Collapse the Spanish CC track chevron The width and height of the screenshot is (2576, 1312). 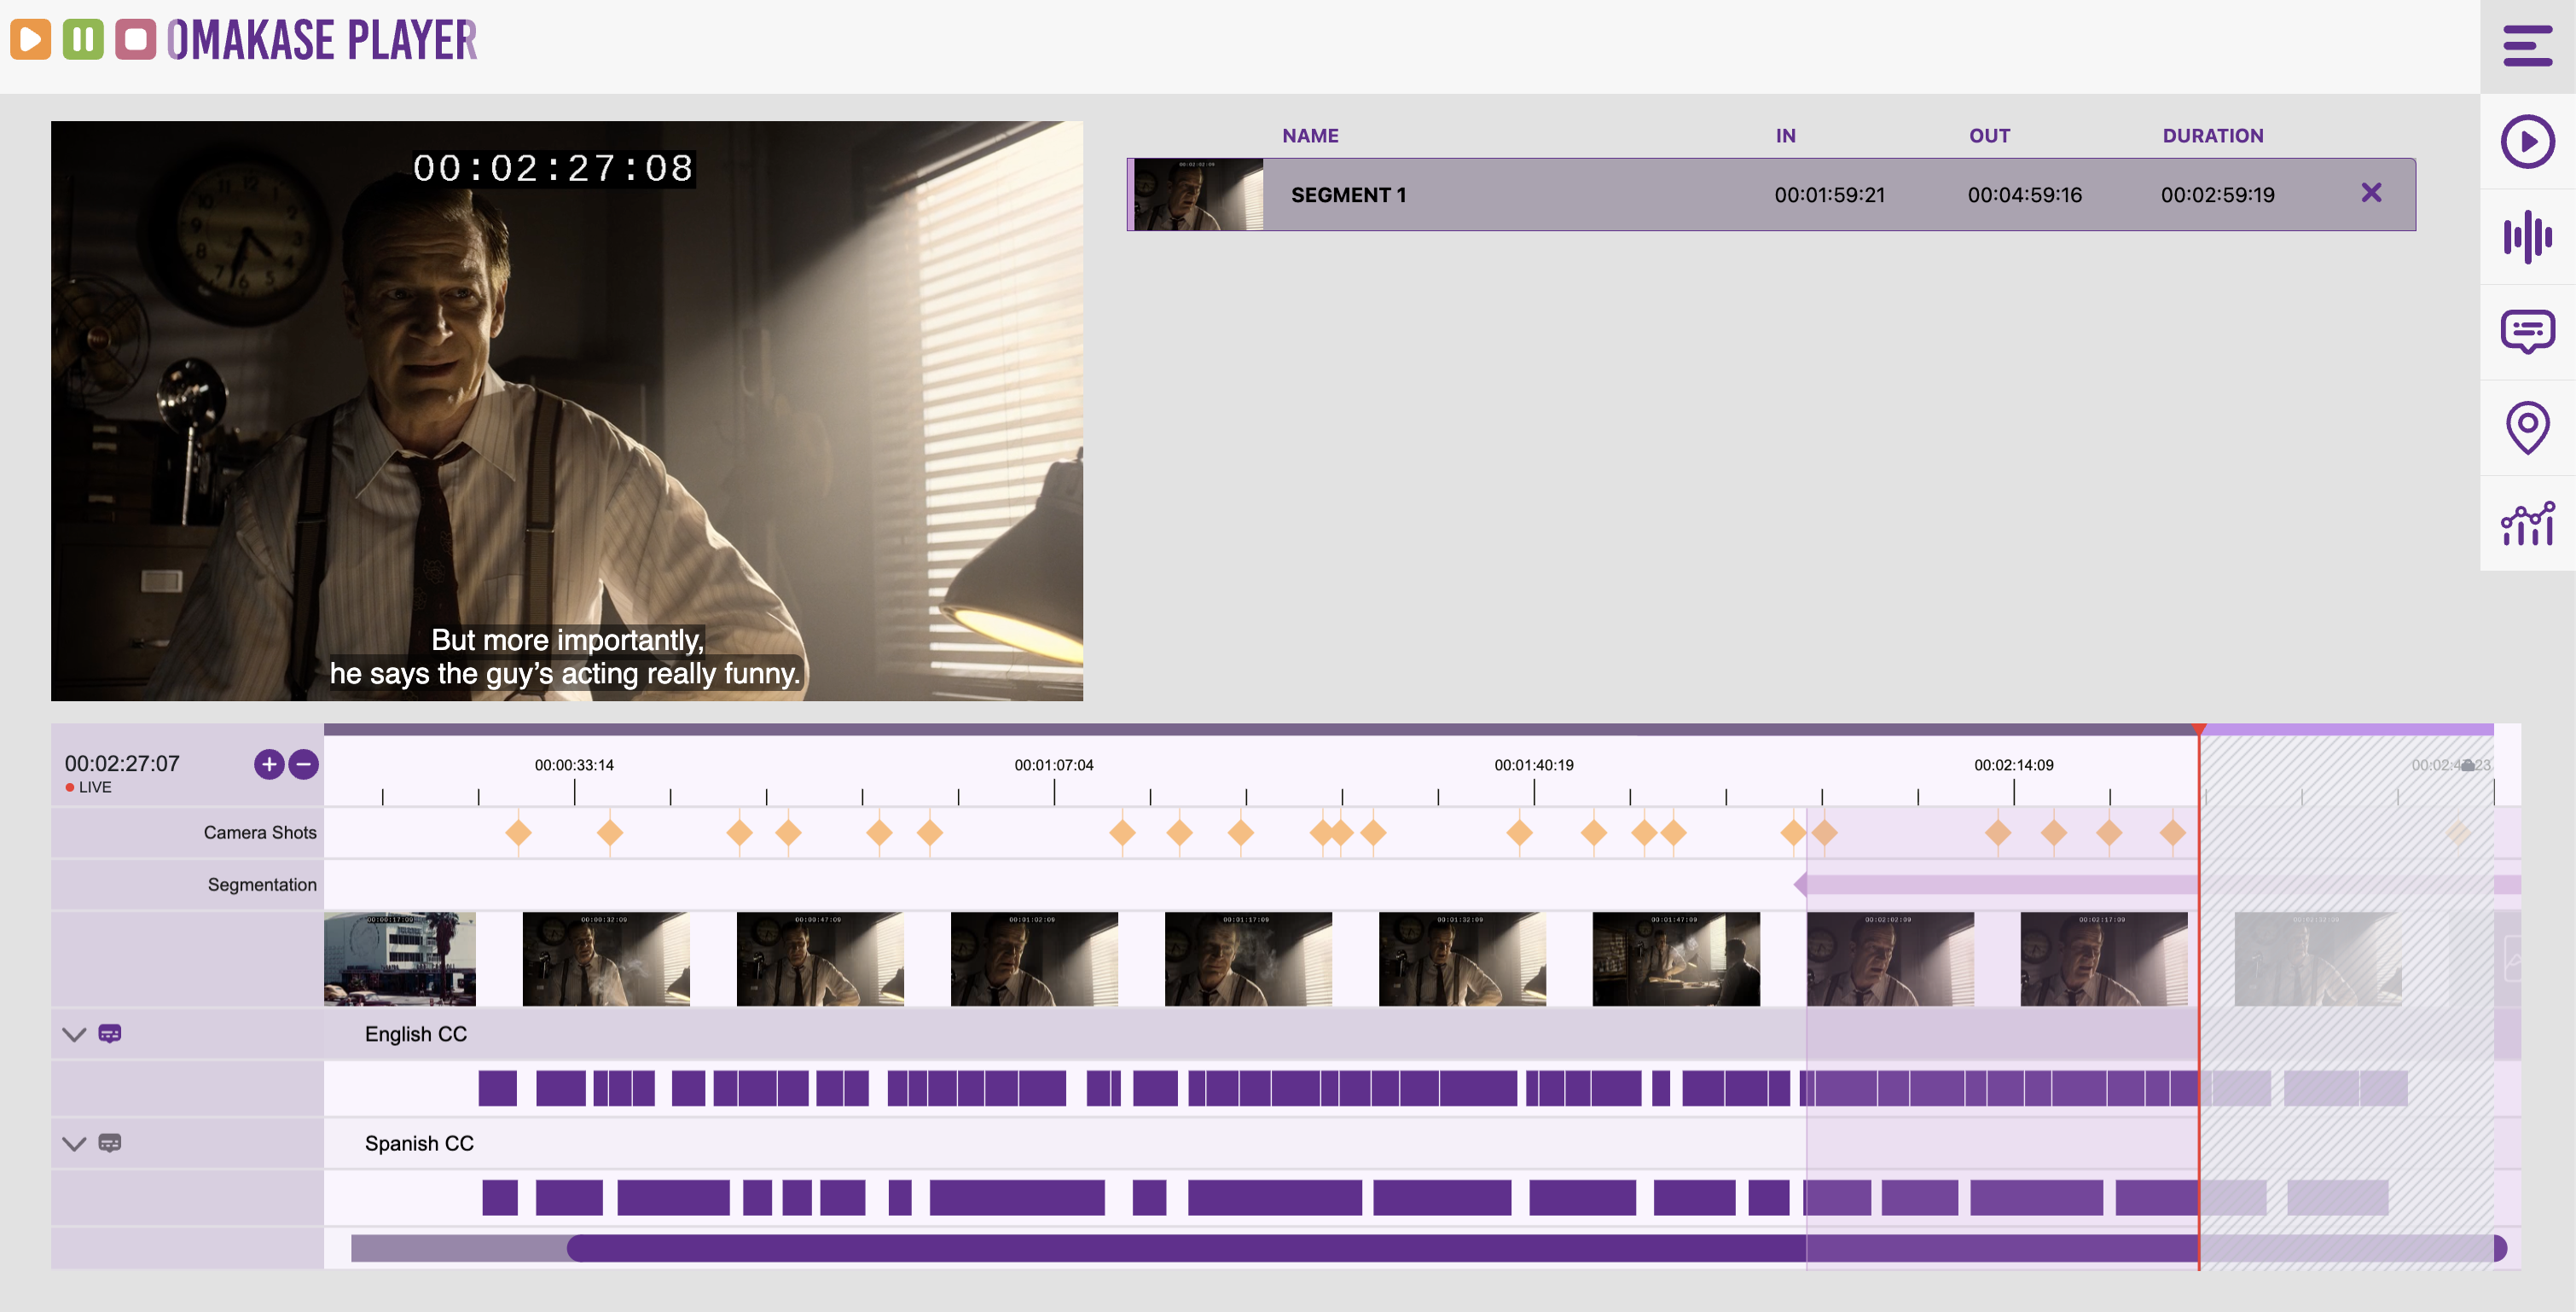(74, 1143)
